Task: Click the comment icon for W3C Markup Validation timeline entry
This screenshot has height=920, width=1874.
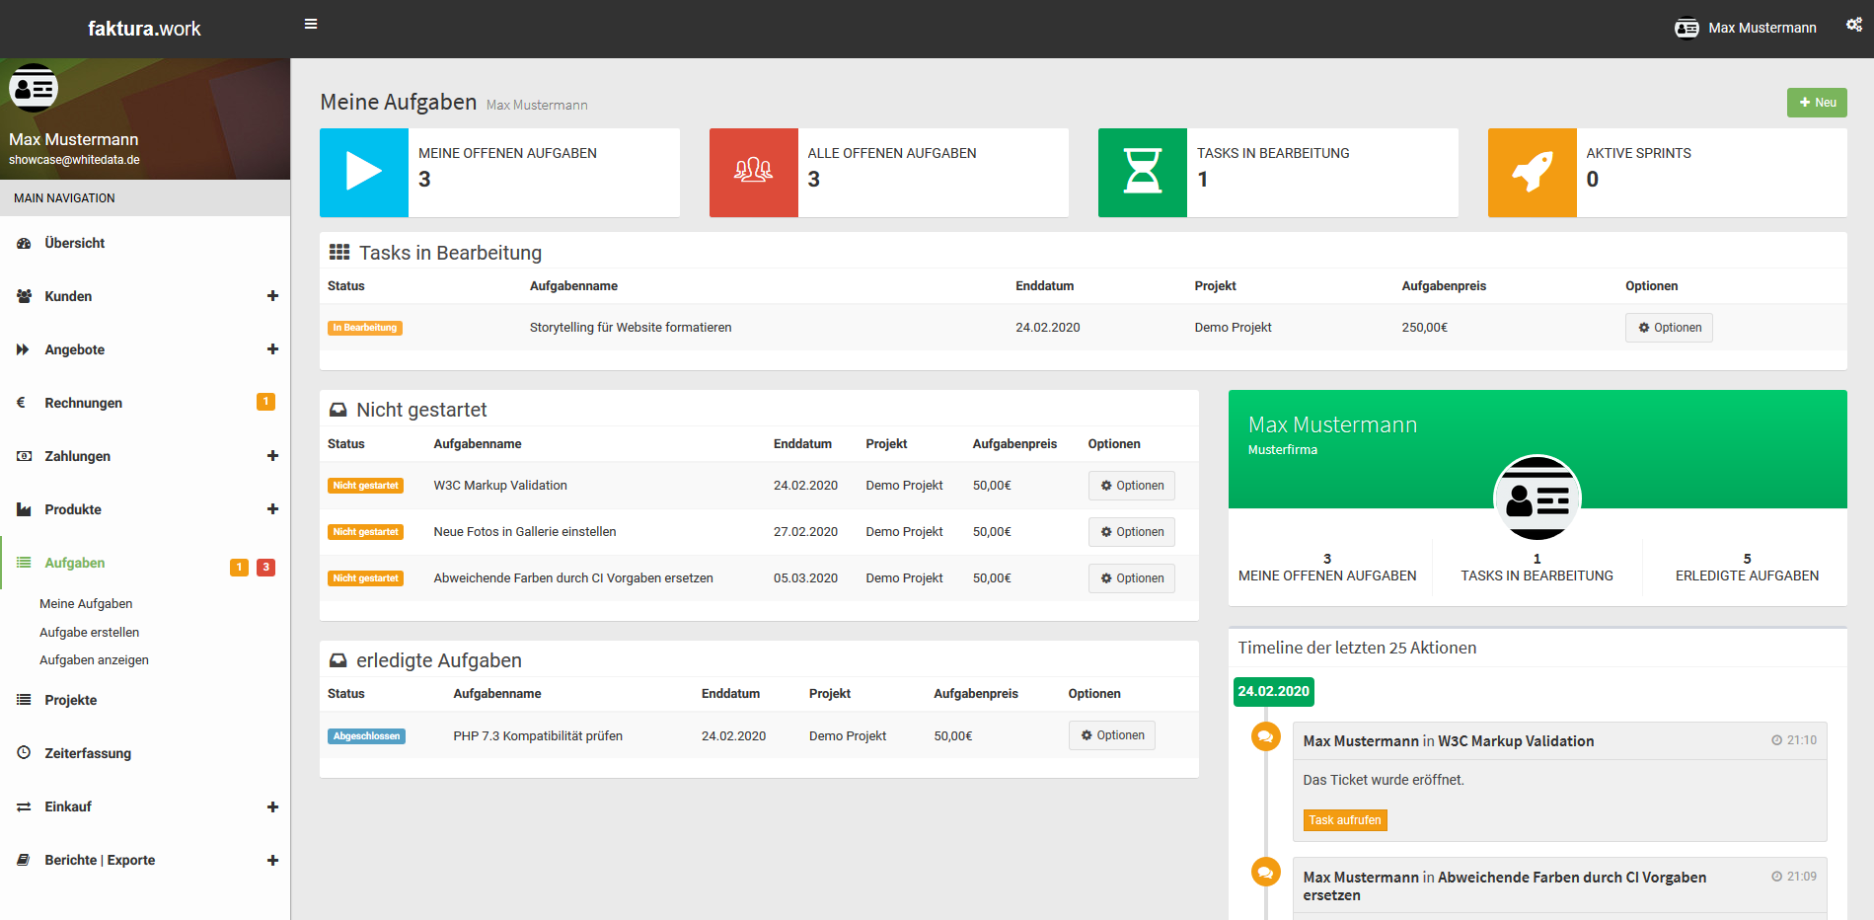Action: tap(1265, 735)
